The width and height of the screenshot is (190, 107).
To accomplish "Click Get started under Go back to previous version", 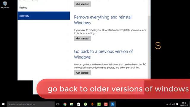I will click(83, 73).
